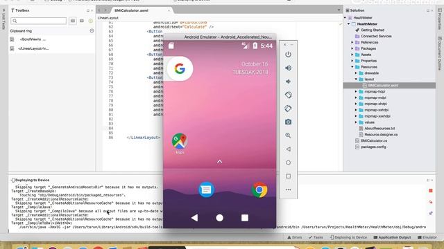Open BMICalculator.cs file
Image resolution: width=444 pixels, height=249 pixels.
coord(374,140)
